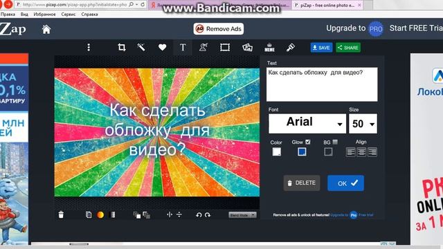Close the piZap browser tab
Viewport: 443px width, 249px height.
pos(359,5)
